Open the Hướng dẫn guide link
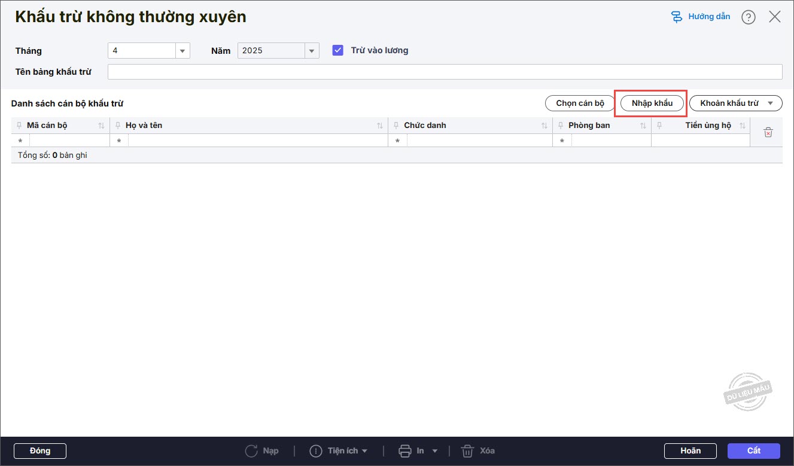Viewport: 794px width, 466px height. [701, 17]
